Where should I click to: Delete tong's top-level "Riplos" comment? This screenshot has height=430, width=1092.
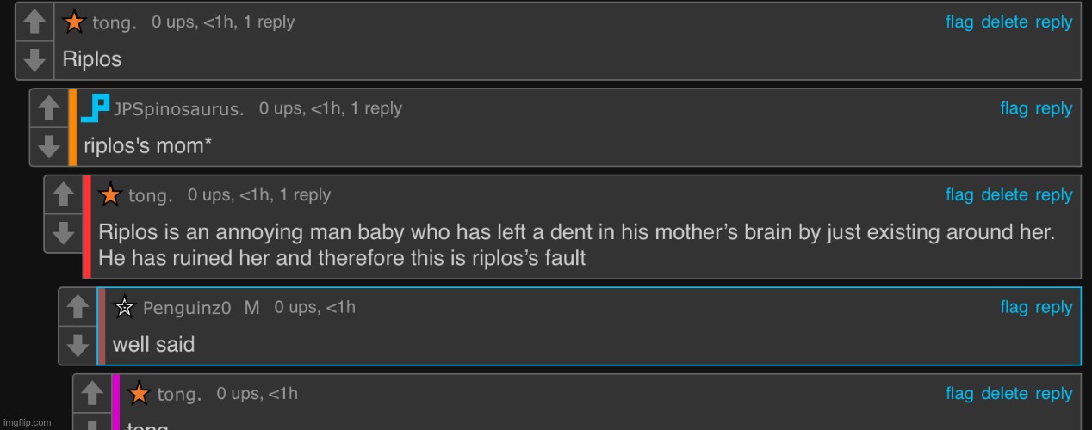[1003, 22]
